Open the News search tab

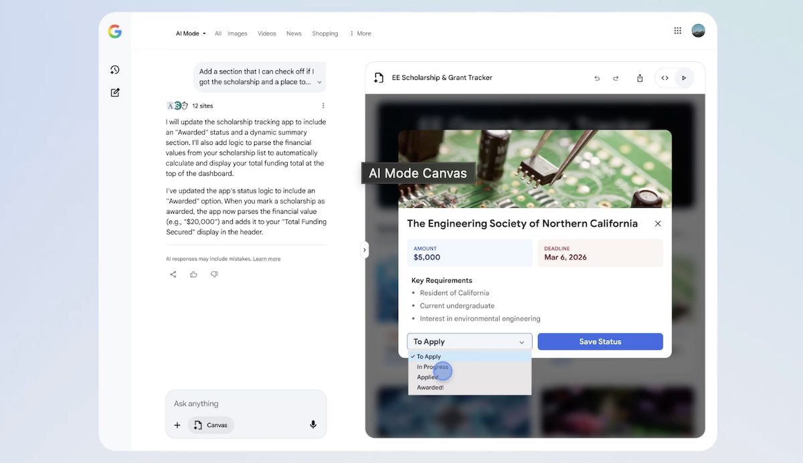coord(294,33)
